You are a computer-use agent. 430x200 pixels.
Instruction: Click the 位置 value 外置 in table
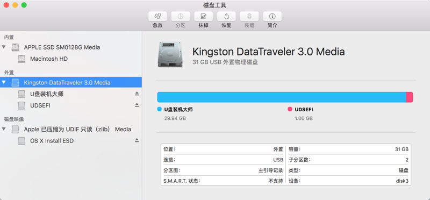pos(278,149)
